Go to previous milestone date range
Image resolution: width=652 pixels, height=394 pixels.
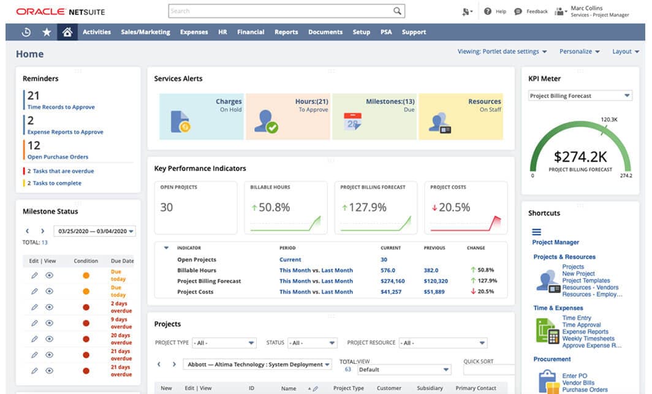[x=28, y=231]
